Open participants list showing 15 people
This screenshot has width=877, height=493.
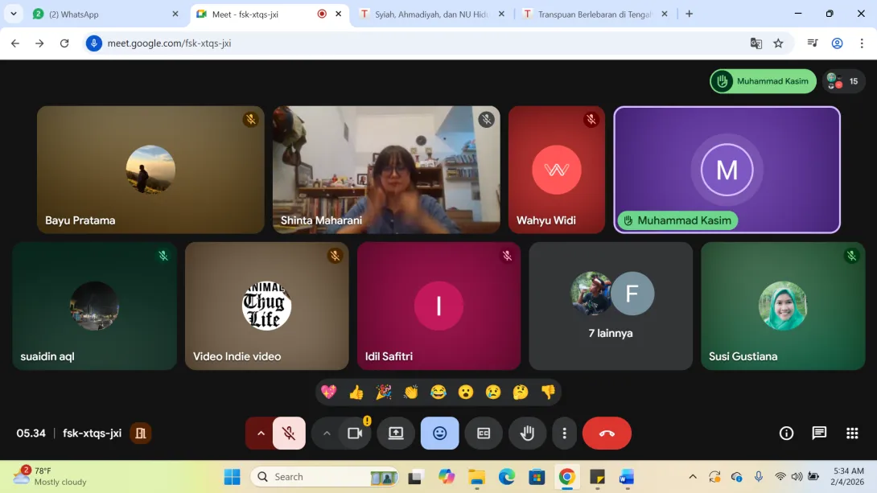point(842,81)
